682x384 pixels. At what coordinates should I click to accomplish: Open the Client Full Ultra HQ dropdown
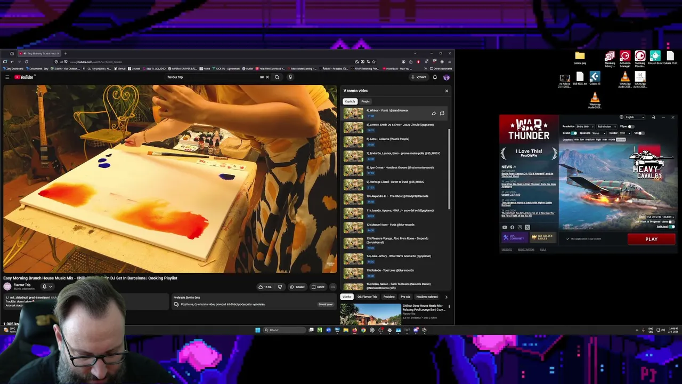pyautogui.click(x=661, y=217)
